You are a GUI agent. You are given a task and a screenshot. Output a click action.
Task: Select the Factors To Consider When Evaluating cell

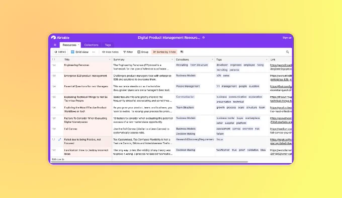pyautogui.click(x=88, y=120)
